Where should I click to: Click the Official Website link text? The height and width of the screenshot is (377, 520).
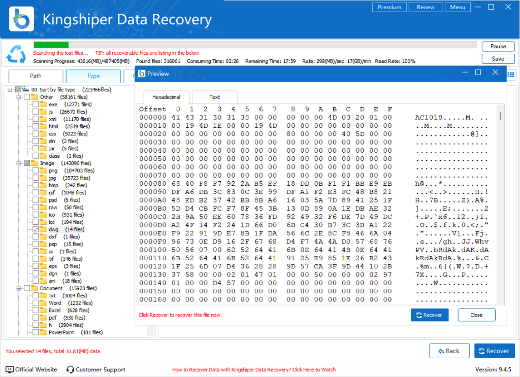[x=36, y=369]
